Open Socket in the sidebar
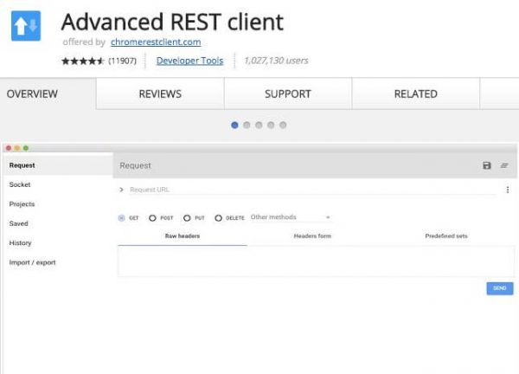The image size is (519, 374). tap(58, 184)
